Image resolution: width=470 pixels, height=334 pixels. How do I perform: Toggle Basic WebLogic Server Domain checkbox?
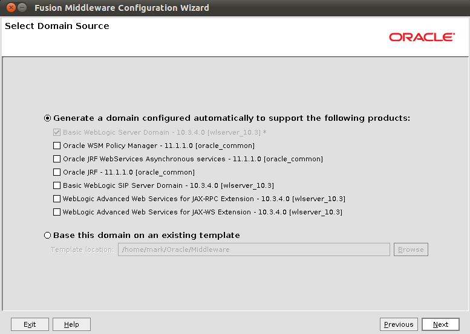click(57, 132)
